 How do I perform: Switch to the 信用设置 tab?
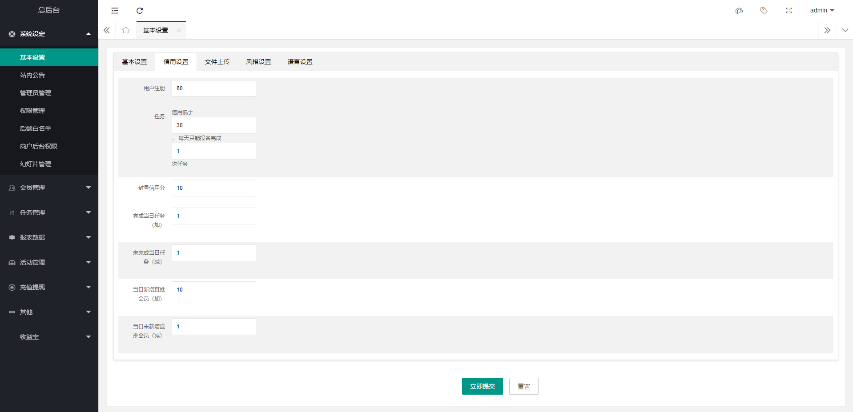176,62
